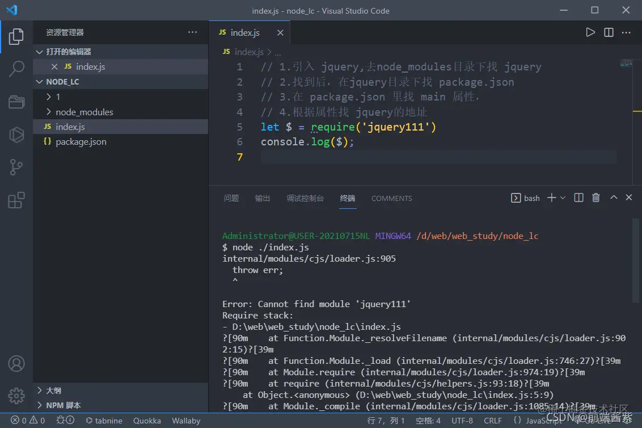Select index.js under open editors

pos(120,66)
